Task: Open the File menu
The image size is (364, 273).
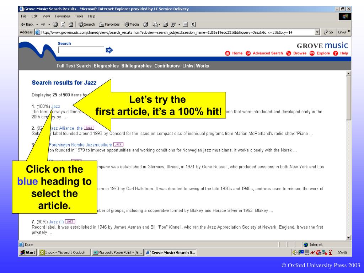Action: click(x=24, y=16)
